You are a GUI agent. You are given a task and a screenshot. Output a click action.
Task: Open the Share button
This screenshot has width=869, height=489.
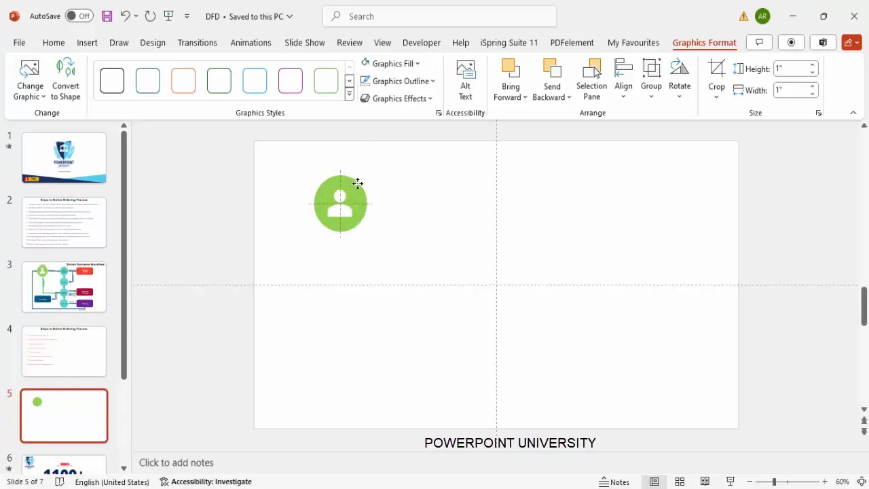(851, 42)
